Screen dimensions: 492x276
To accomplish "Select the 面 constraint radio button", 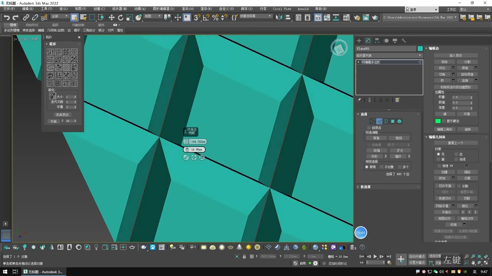I will 438,159.
